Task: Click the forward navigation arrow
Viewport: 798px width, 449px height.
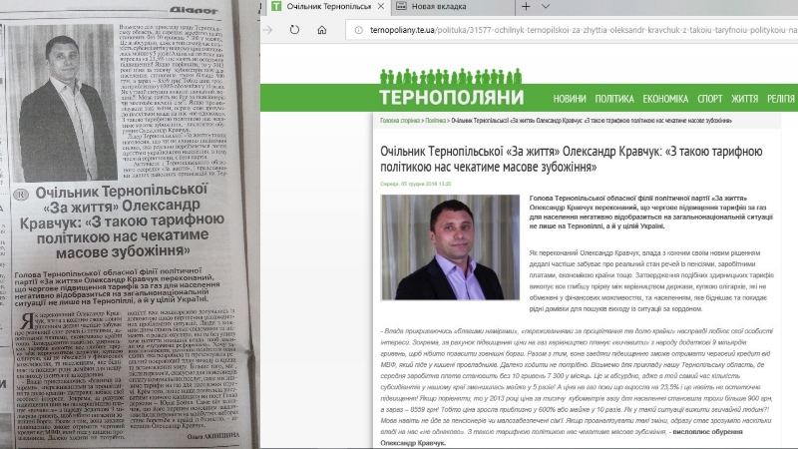Action: (x=267, y=30)
